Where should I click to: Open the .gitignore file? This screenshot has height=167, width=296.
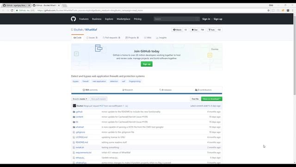point(80,132)
